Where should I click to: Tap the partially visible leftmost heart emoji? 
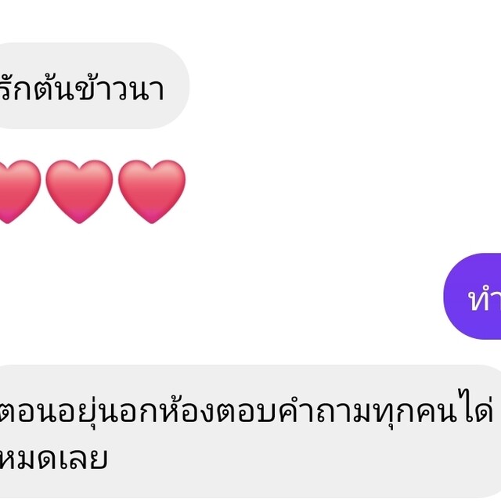(20, 192)
